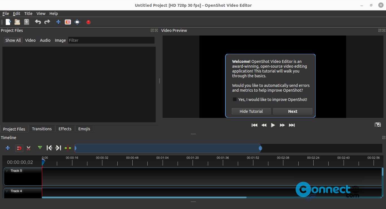Jump to the end of the video
The width and height of the screenshot is (386, 209).
coord(292,125)
